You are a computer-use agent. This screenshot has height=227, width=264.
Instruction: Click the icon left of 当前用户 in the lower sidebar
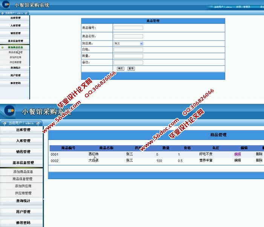4,123
